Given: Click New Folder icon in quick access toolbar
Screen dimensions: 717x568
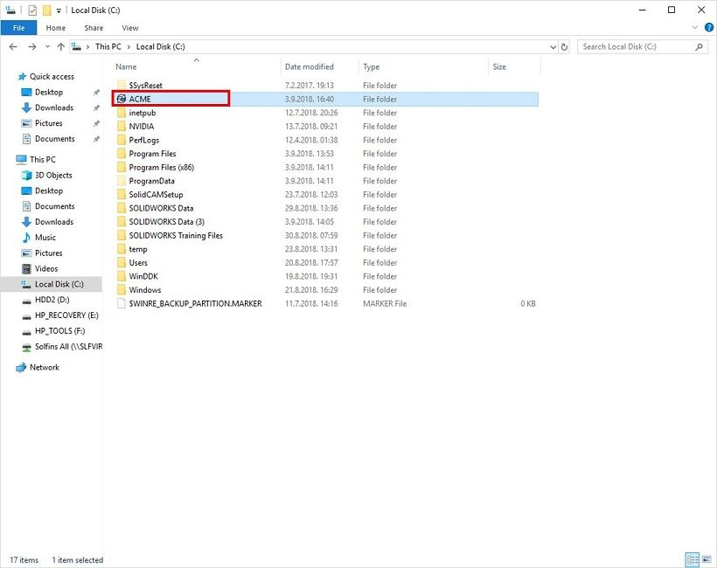Looking at the screenshot, I should click(x=46, y=10).
